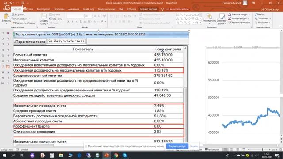Toggle underline Ч formatting
This screenshot has width=283, height=159.
point(76,22)
